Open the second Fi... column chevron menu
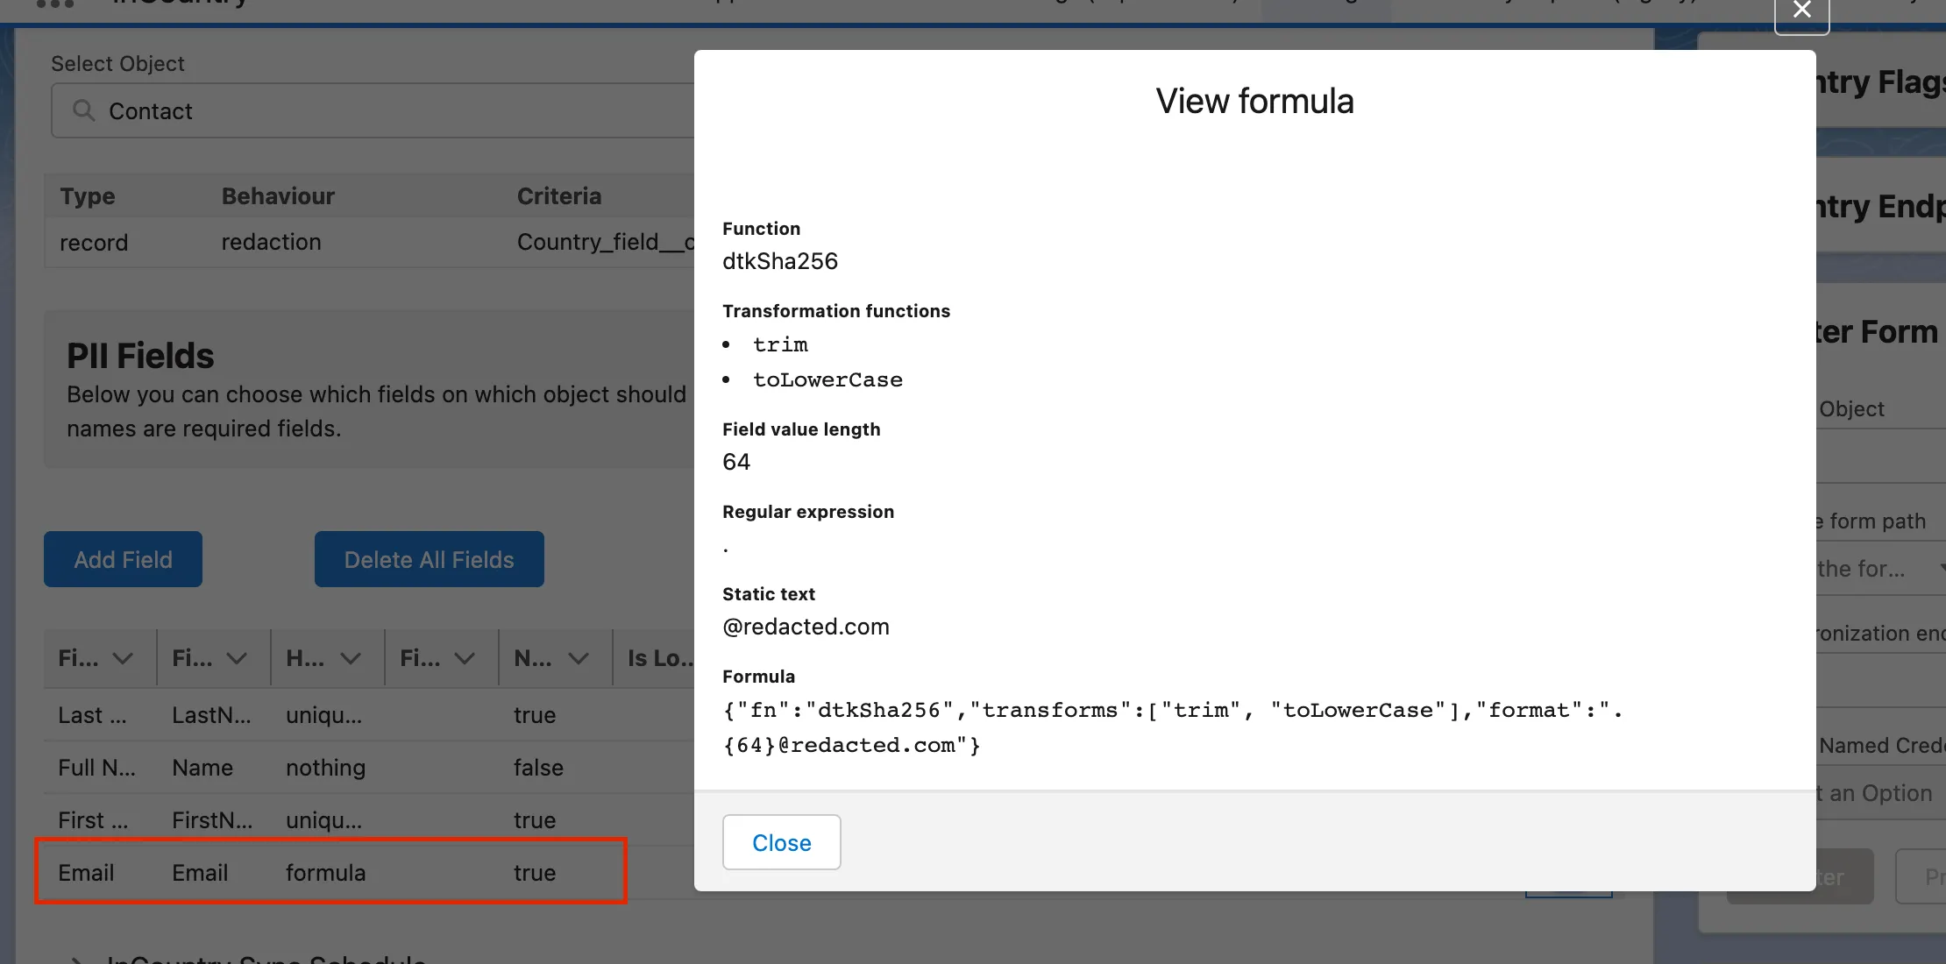This screenshot has height=964, width=1946. pos(237,658)
